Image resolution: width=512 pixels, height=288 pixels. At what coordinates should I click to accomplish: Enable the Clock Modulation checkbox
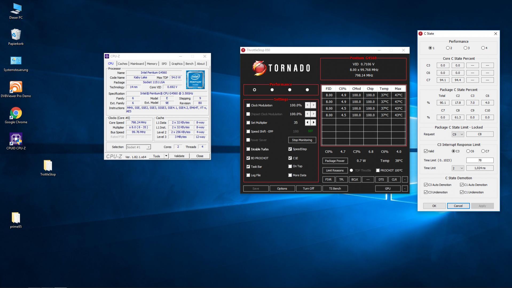click(248, 105)
